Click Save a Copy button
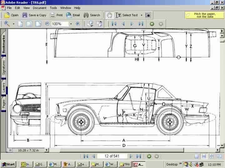The height and width of the screenshot is (168, 225). tap(34, 15)
